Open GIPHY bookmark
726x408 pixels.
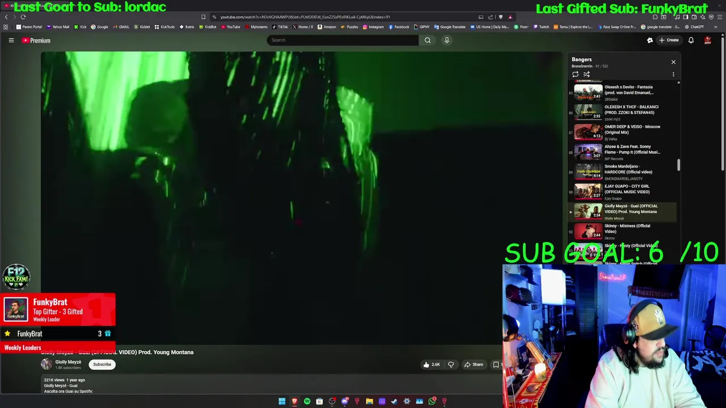click(421, 27)
